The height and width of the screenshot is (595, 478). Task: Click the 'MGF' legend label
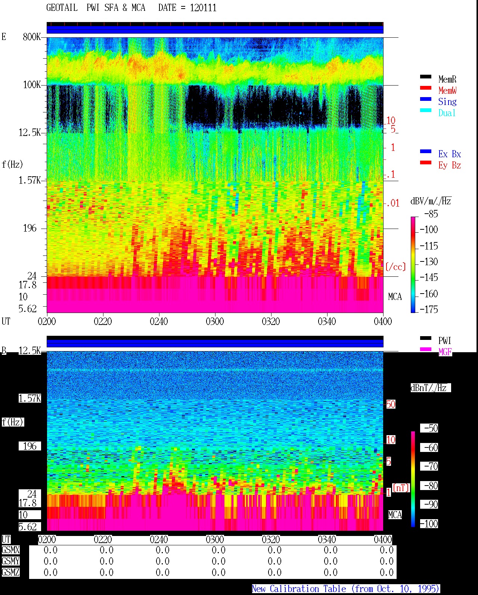445,352
